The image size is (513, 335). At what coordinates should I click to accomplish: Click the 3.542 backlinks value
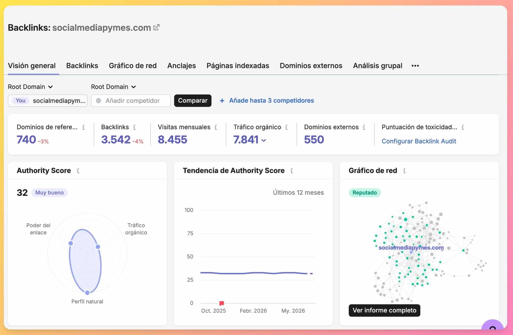coord(116,140)
